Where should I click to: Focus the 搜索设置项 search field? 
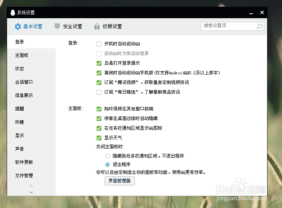[233, 26]
